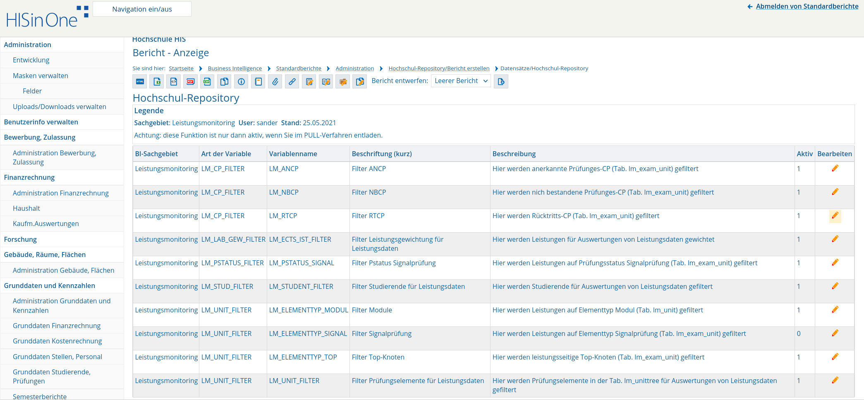Open Grunddaten Finanzrechnung in sidebar

click(x=62, y=326)
